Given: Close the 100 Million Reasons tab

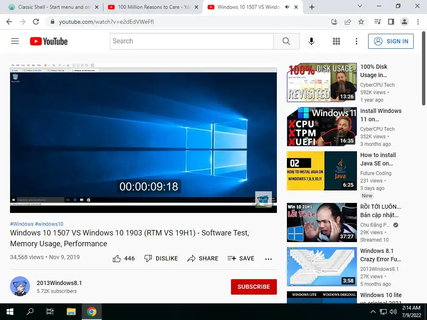Looking at the screenshot, I should pyautogui.click(x=196, y=7).
